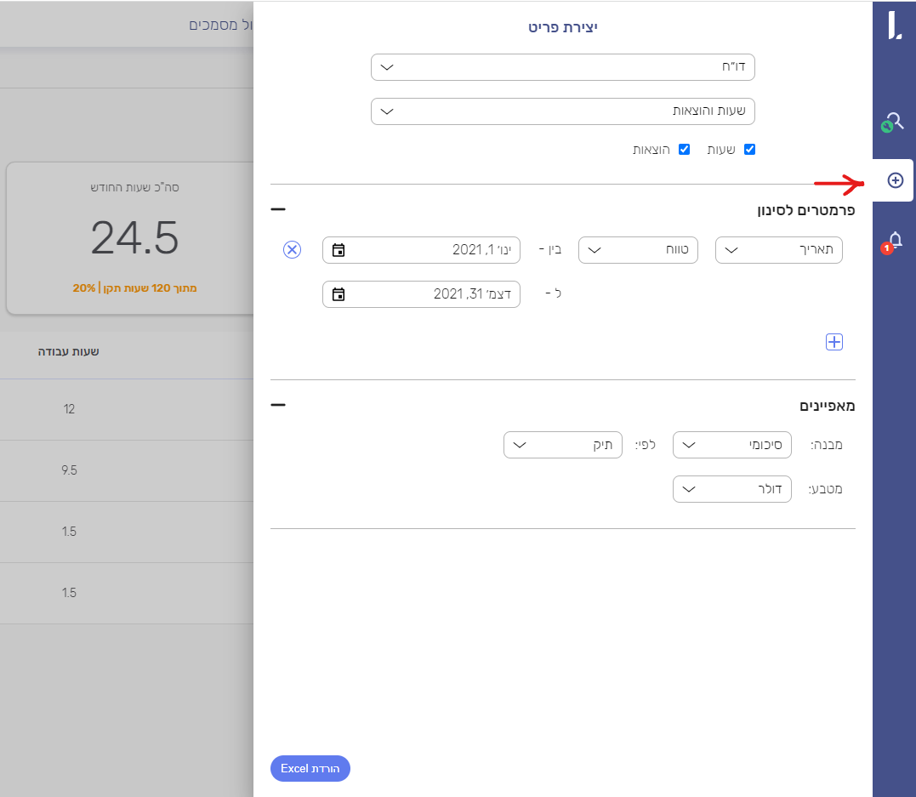Open the search icon in sidebar
The image size is (916, 797).
[894, 122]
